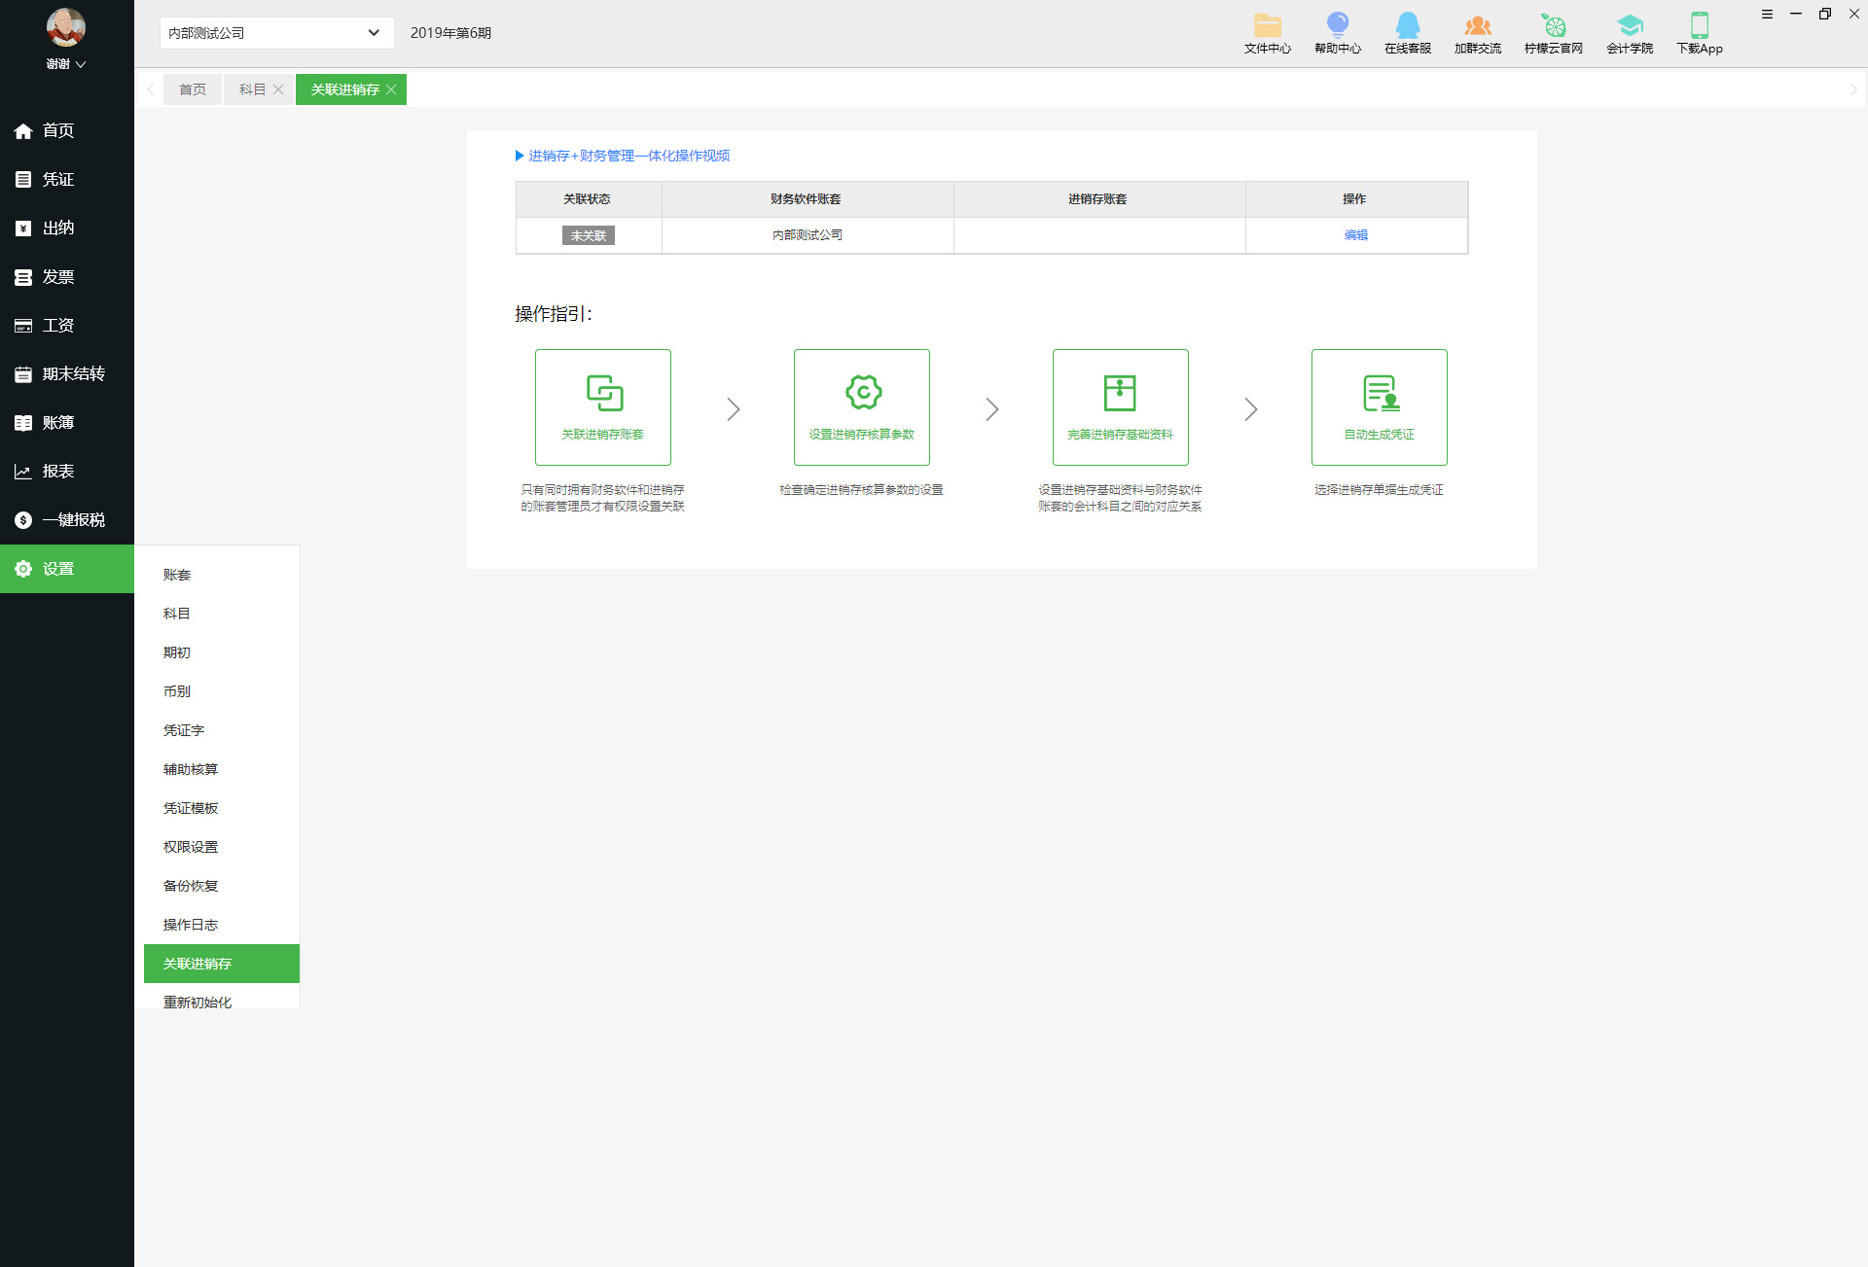
Task: Close the 科目 tab
Action: click(x=278, y=89)
